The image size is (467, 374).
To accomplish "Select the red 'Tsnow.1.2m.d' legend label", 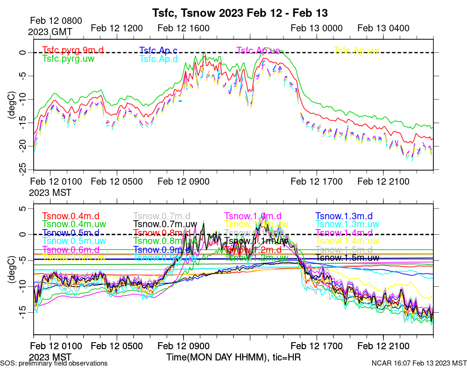I will 253,249.
